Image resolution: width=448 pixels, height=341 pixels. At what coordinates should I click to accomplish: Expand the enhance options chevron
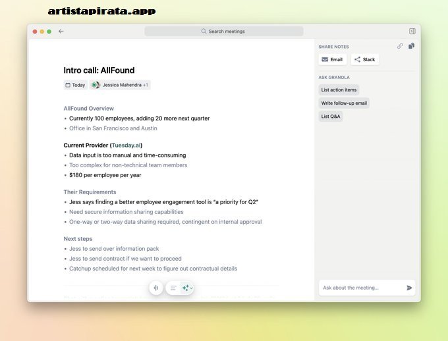tap(192, 288)
